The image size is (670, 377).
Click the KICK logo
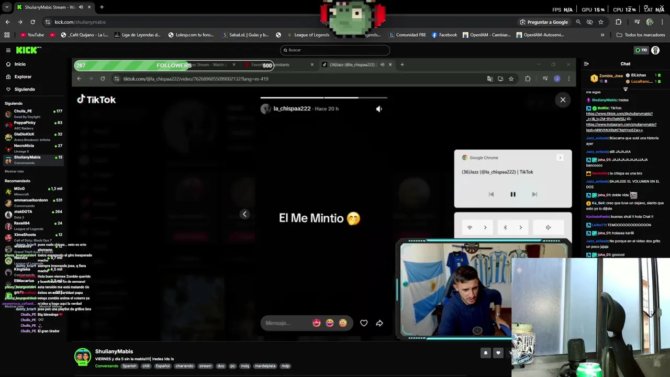(x=27, y=50)
